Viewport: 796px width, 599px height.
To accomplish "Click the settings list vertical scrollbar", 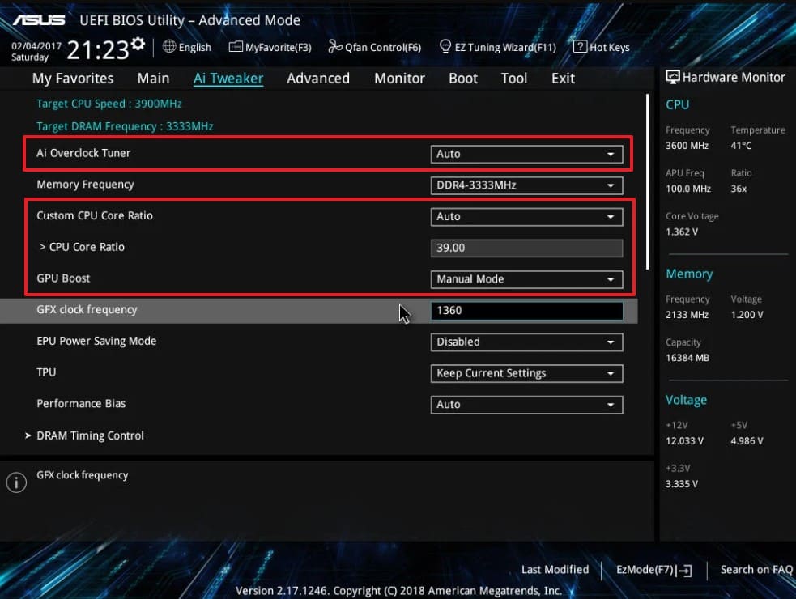I will click(x=647, y=182).
